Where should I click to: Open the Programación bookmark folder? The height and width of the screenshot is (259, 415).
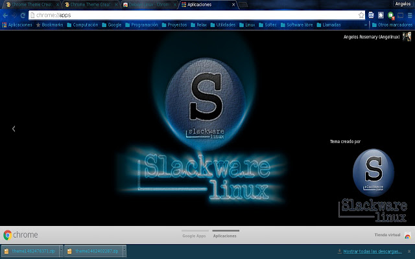click(141, 25)
